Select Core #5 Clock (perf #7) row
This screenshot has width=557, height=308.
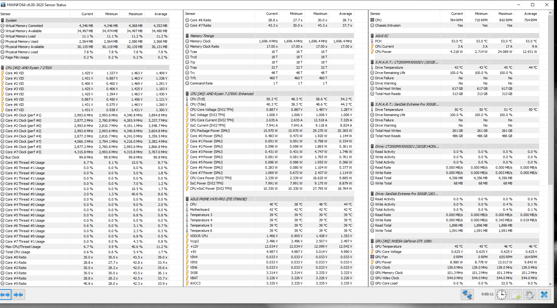point(84,141)
